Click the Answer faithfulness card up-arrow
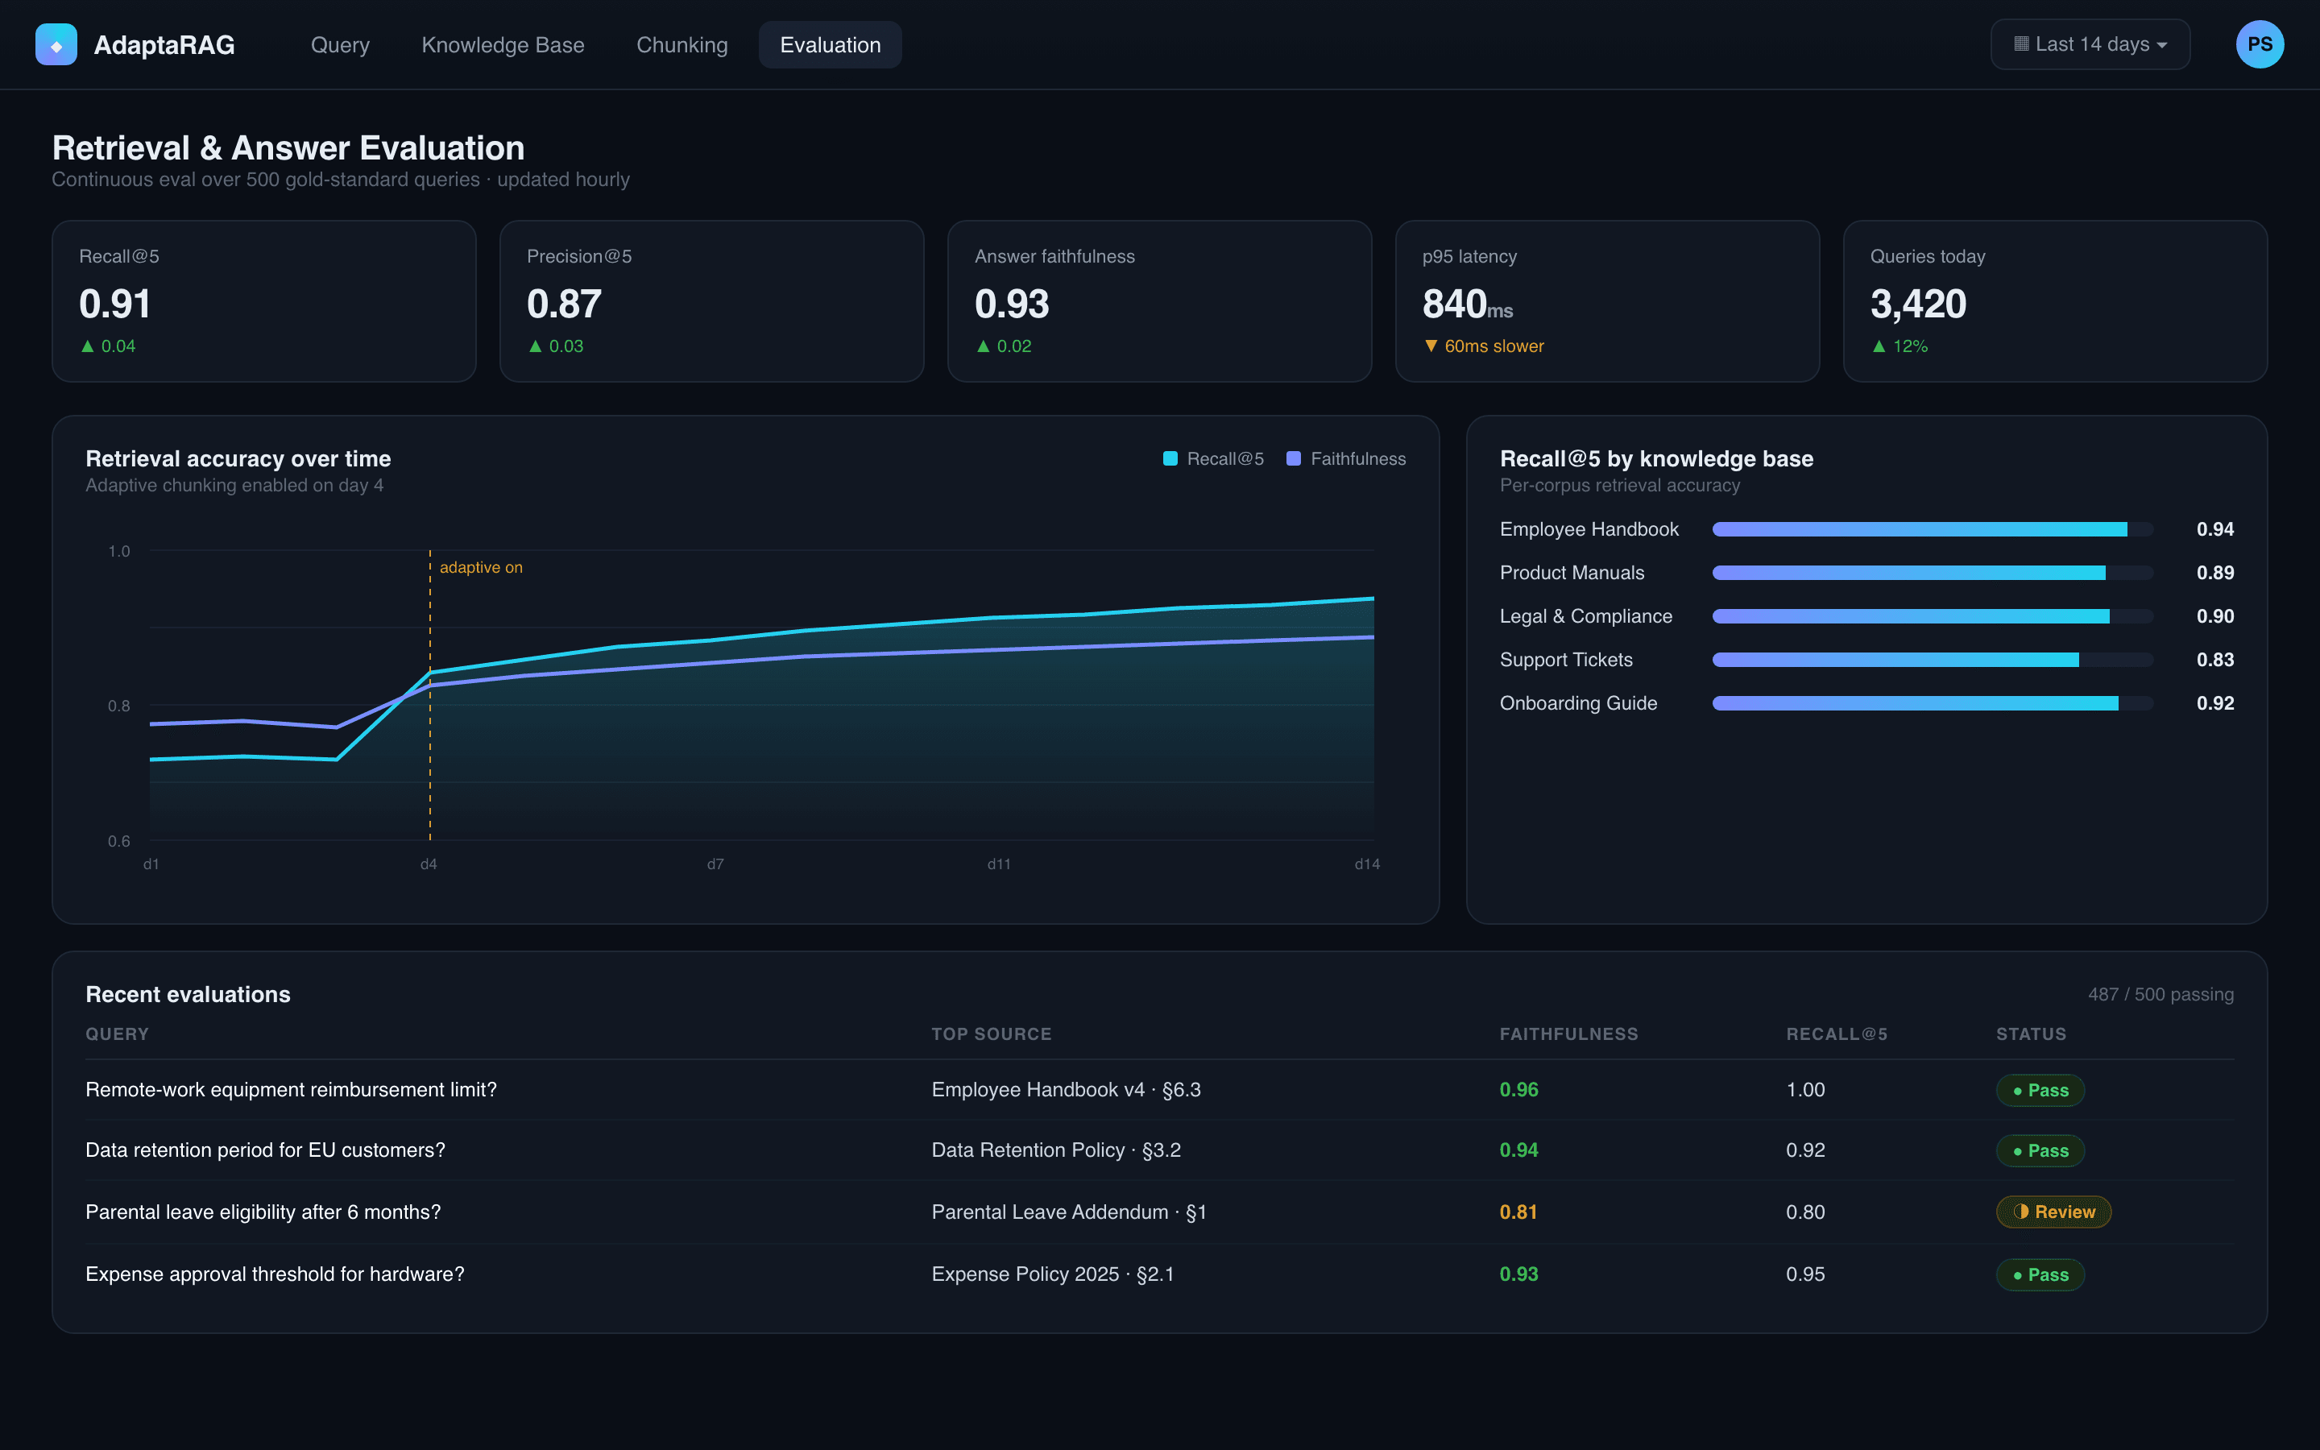This screenshot has width=2320, height=1450. point(983,346)
